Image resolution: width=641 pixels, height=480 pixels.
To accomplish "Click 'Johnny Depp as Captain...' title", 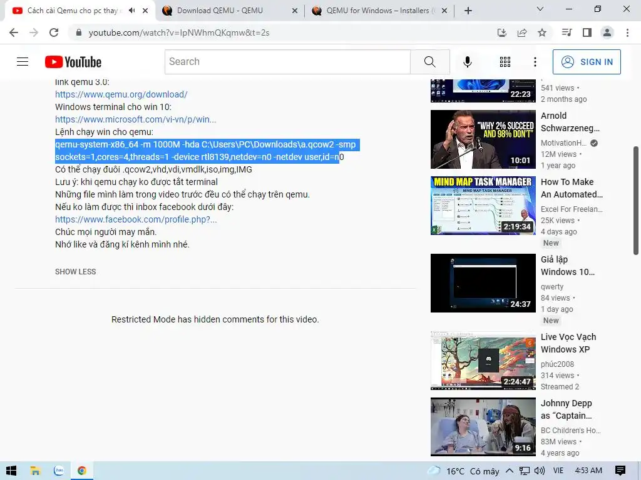I will tap(567, 409).
